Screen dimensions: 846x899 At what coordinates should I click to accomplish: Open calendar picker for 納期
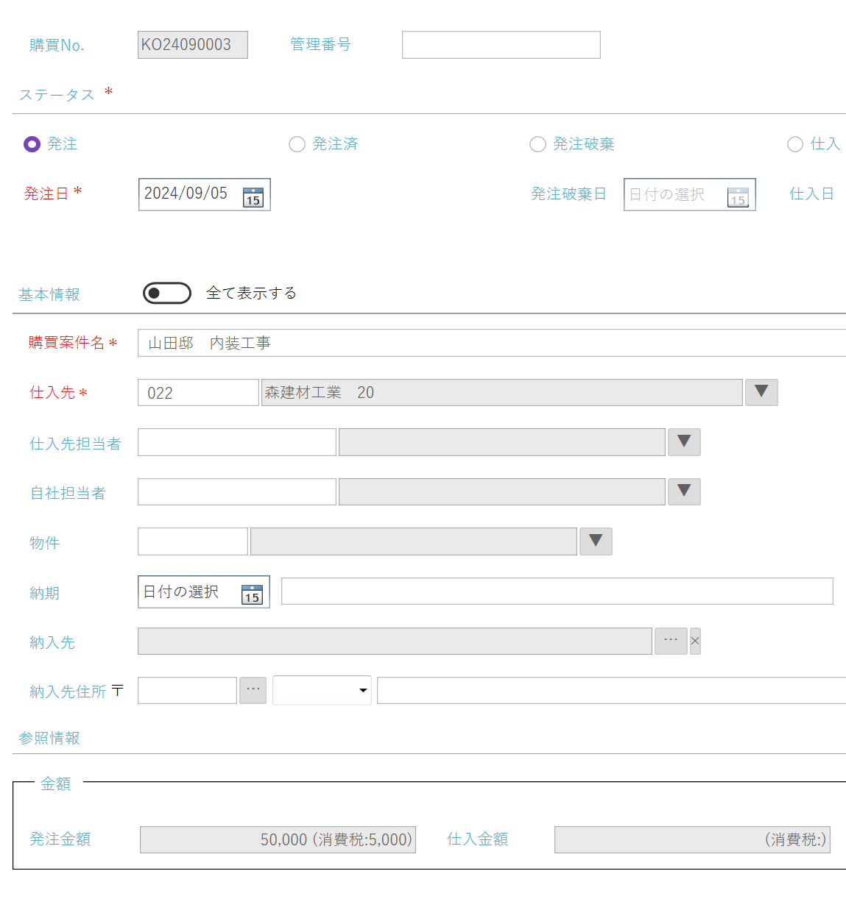tap(252, 594)
